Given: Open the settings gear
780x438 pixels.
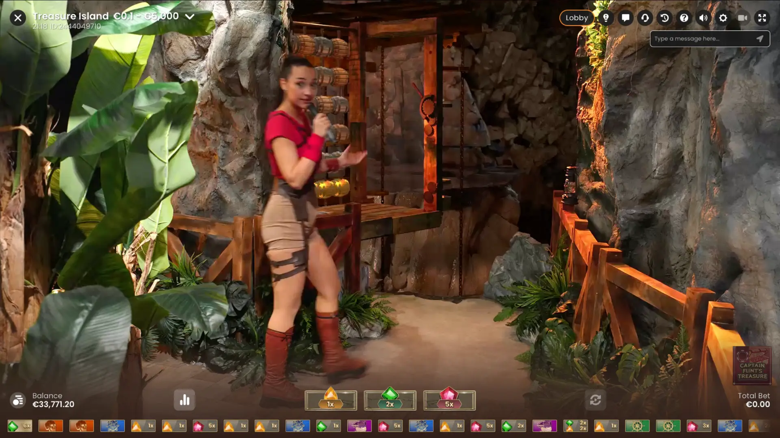Looking at the screenshot, I should (x=723, y=18).
